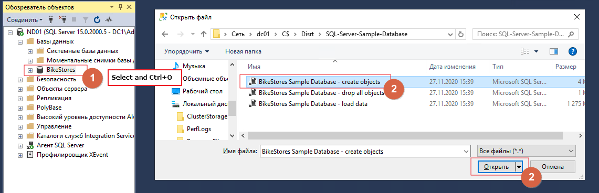Click the back arrow in file dialog
The image size is (599, 193).
[165, 34]
